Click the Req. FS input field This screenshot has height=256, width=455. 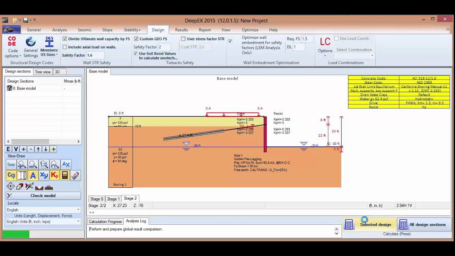tap(307, 39)
